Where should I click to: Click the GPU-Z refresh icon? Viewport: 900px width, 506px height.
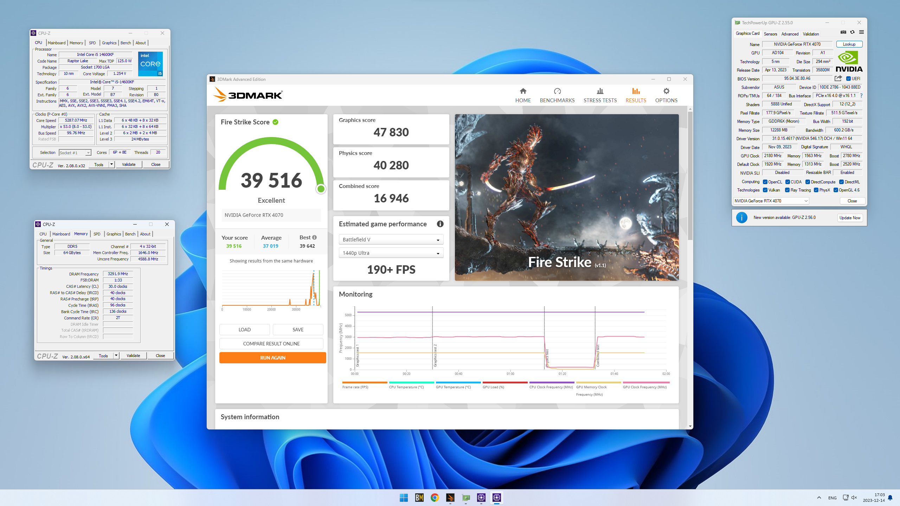coord(852,32)
